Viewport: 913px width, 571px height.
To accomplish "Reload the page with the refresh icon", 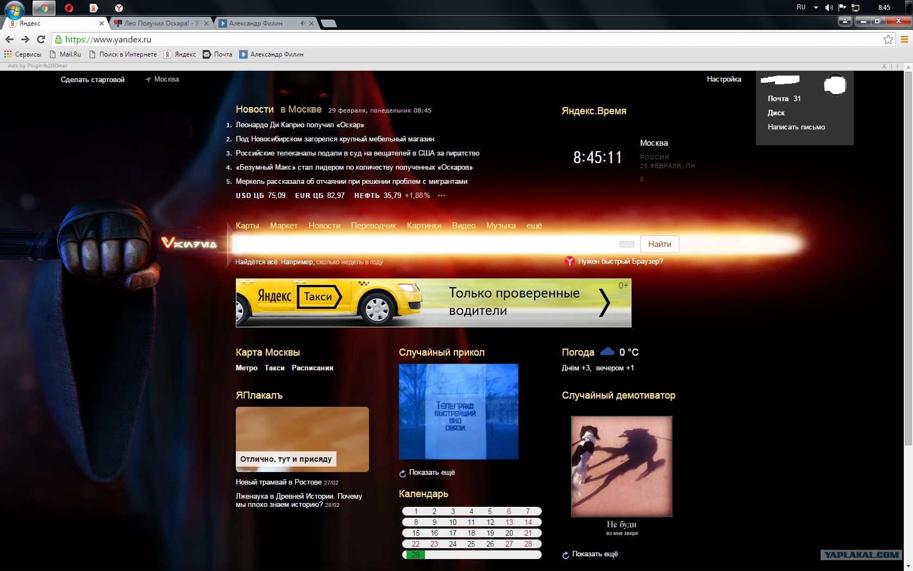I will coord(41,39).
